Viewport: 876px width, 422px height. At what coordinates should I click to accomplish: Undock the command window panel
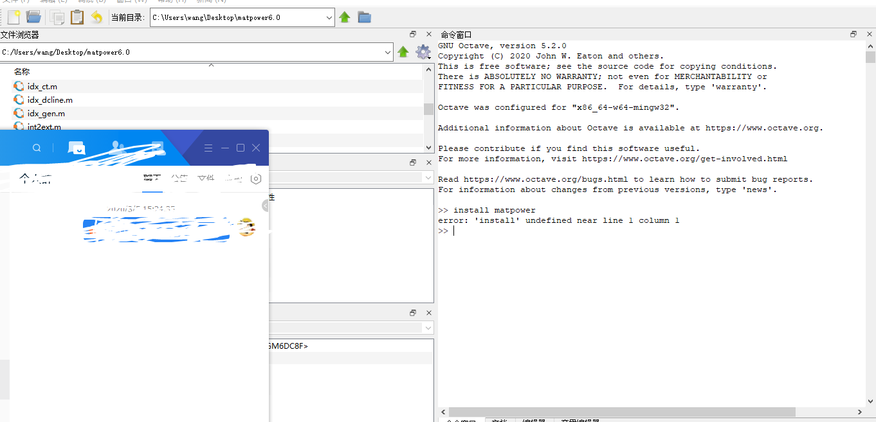point(853,34)
